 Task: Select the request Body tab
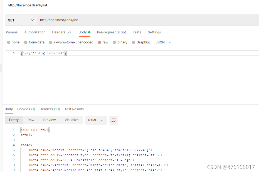coord(84,32)
